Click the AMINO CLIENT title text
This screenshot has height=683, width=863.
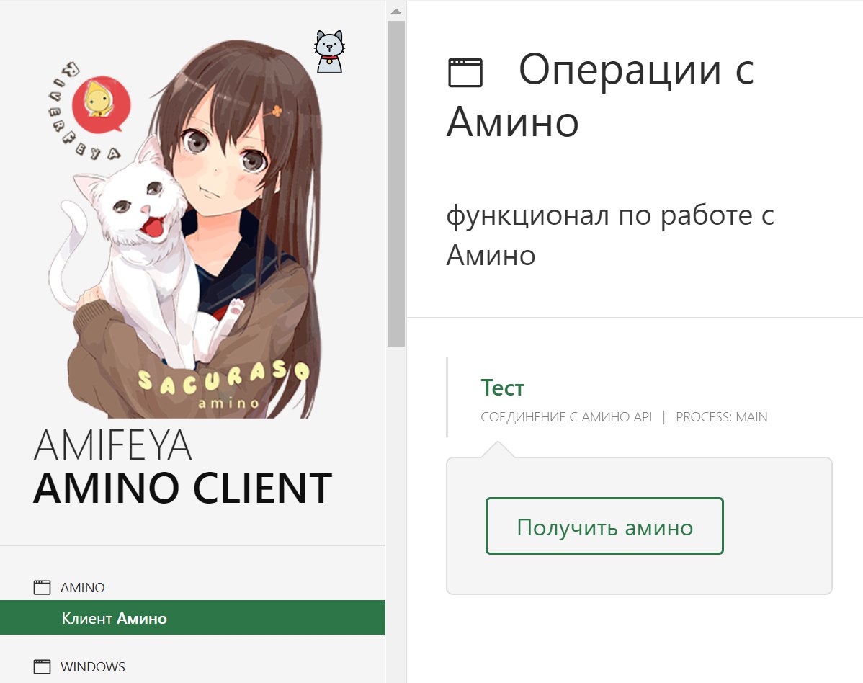183,488
